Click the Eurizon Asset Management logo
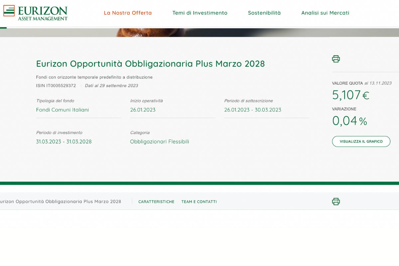 click(x=35, y=13)
